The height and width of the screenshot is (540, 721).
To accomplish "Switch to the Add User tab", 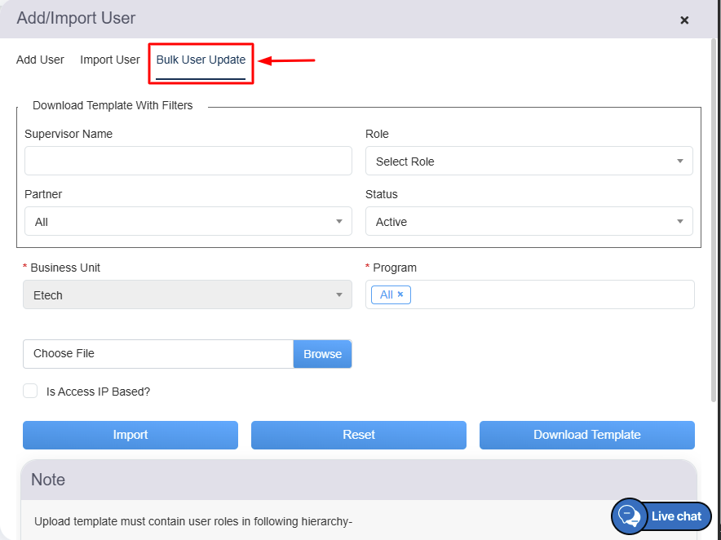I will [x=40, y=60].
